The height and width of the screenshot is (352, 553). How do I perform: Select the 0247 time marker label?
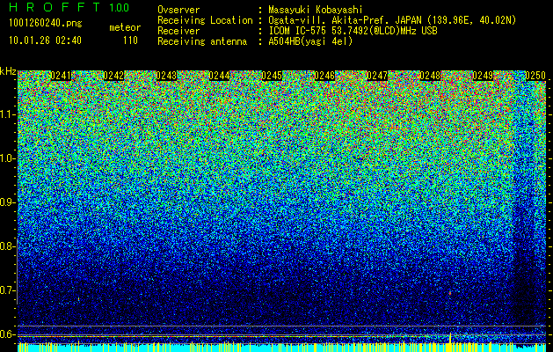[377, 76]
